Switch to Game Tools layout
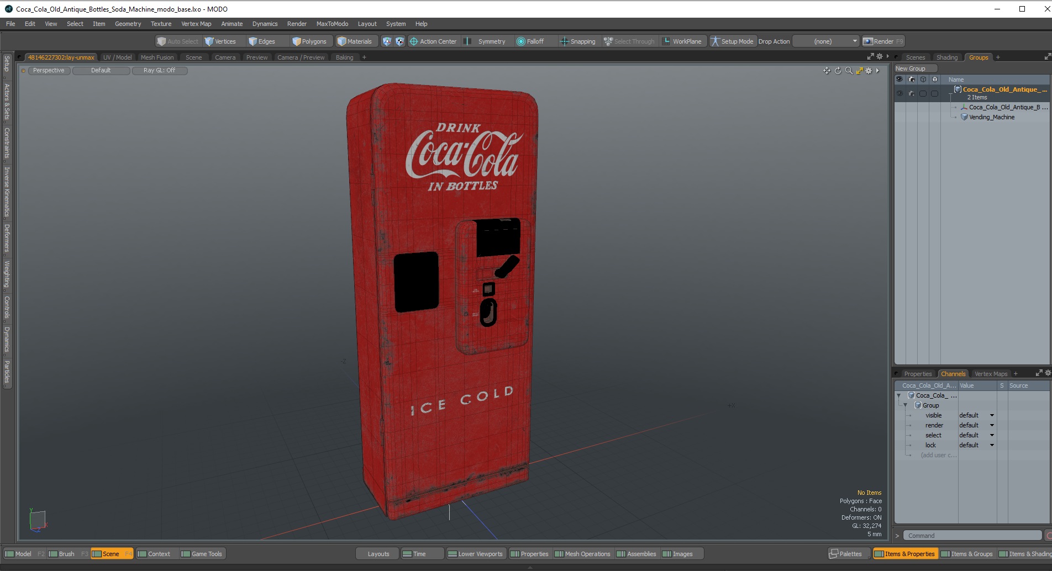Screen dimensions: 1052x571 202,554
